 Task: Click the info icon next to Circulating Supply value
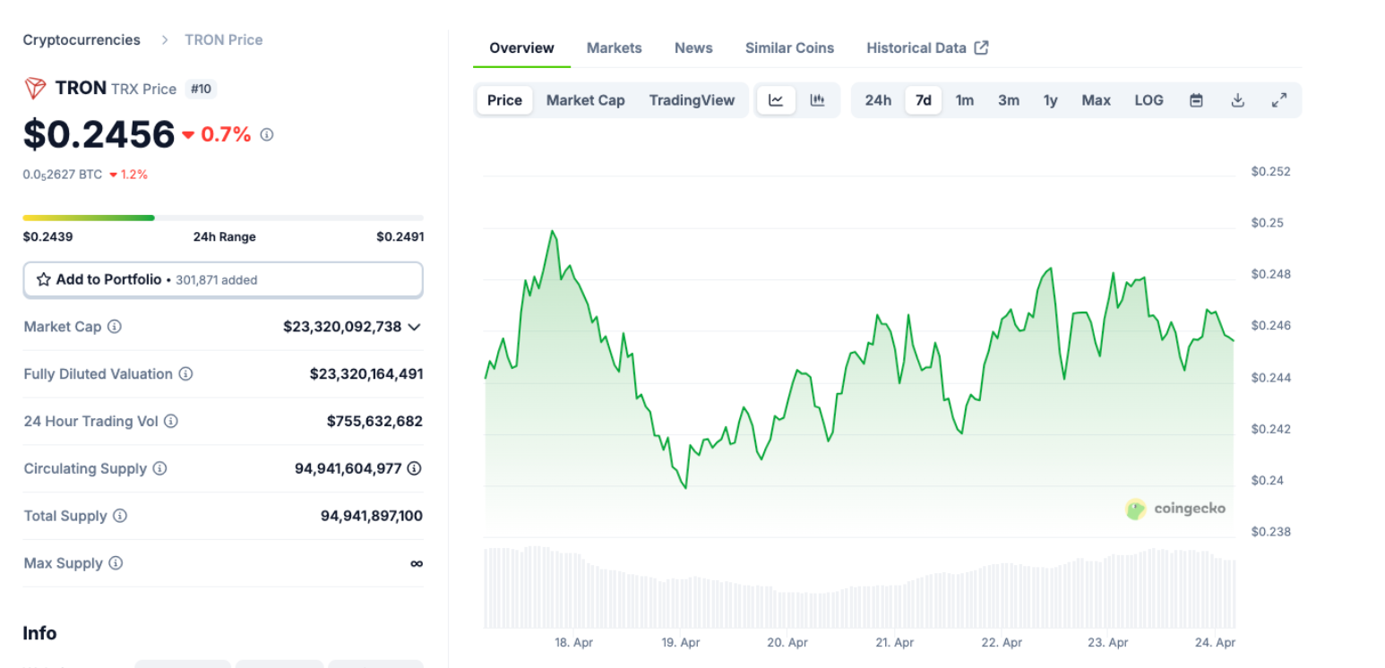point(414,468)
